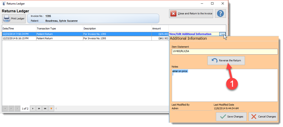Open the blue question mark help
Screen dimensions: 283x127
click(220, 13)
